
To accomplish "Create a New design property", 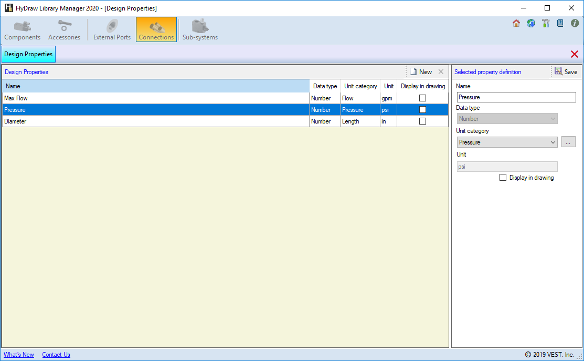I will 421,72.
